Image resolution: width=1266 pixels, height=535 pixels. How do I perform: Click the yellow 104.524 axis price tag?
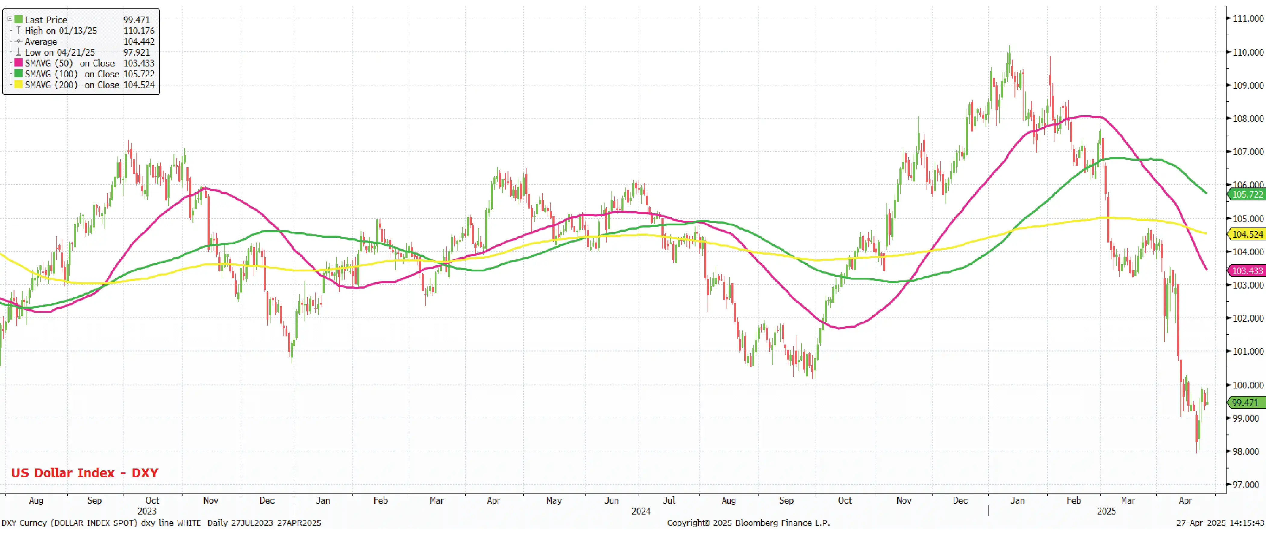coord(1247,235)
